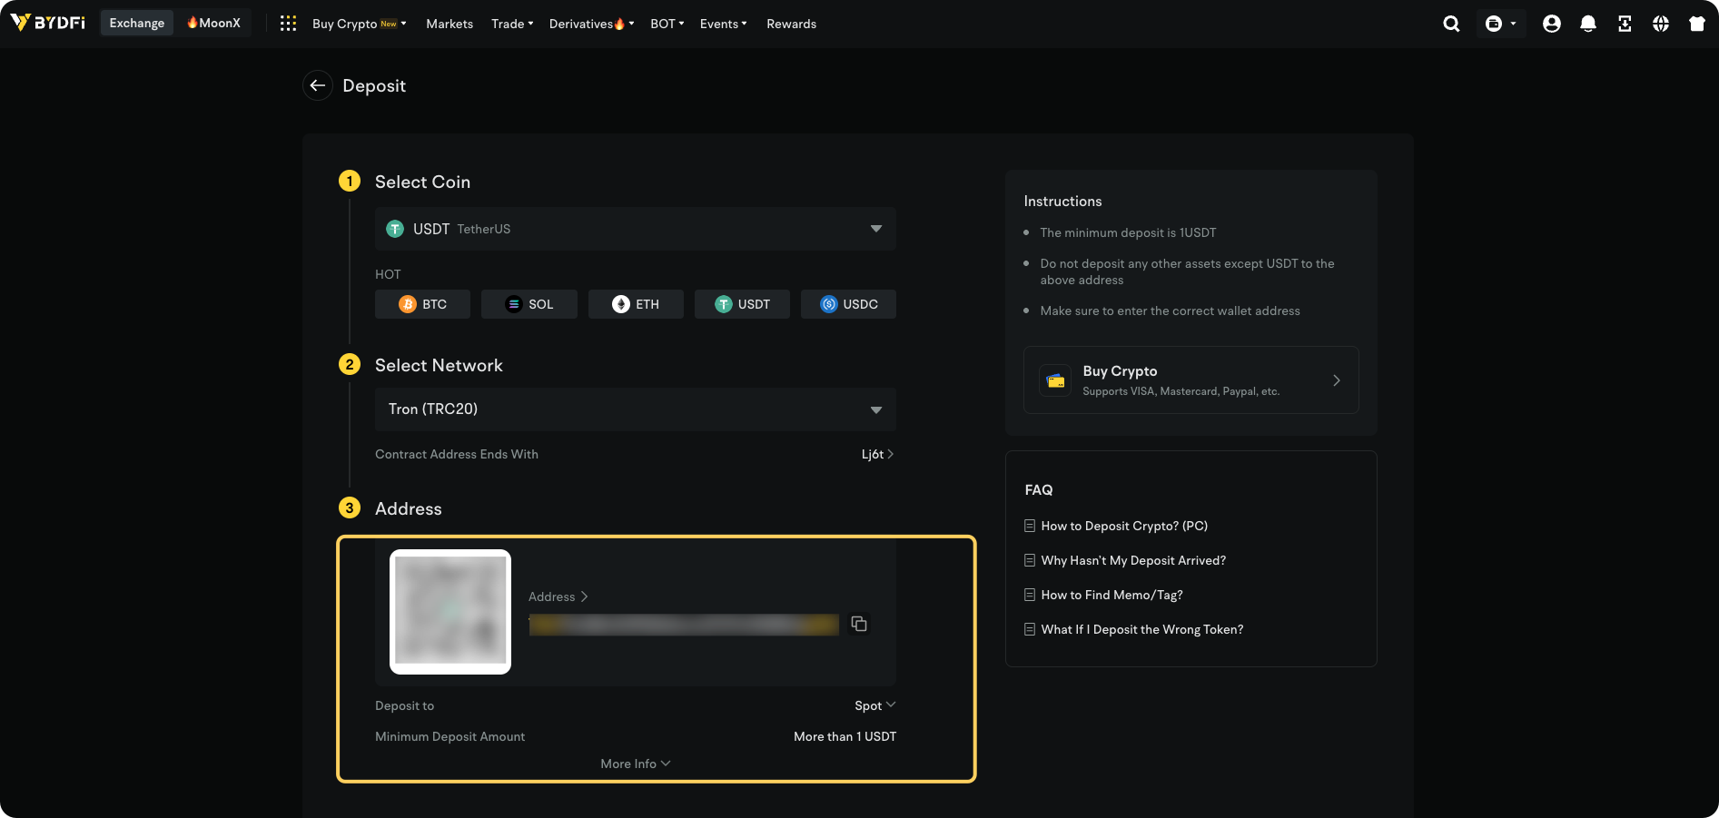Expand More Info section
This screenshot has width=1719, height=818.
(x=635, y=764)
